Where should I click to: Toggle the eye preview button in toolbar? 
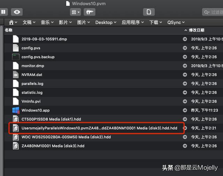pos(17,12)
